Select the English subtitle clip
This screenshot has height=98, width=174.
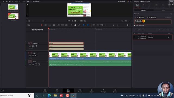[x=66, y=49]
